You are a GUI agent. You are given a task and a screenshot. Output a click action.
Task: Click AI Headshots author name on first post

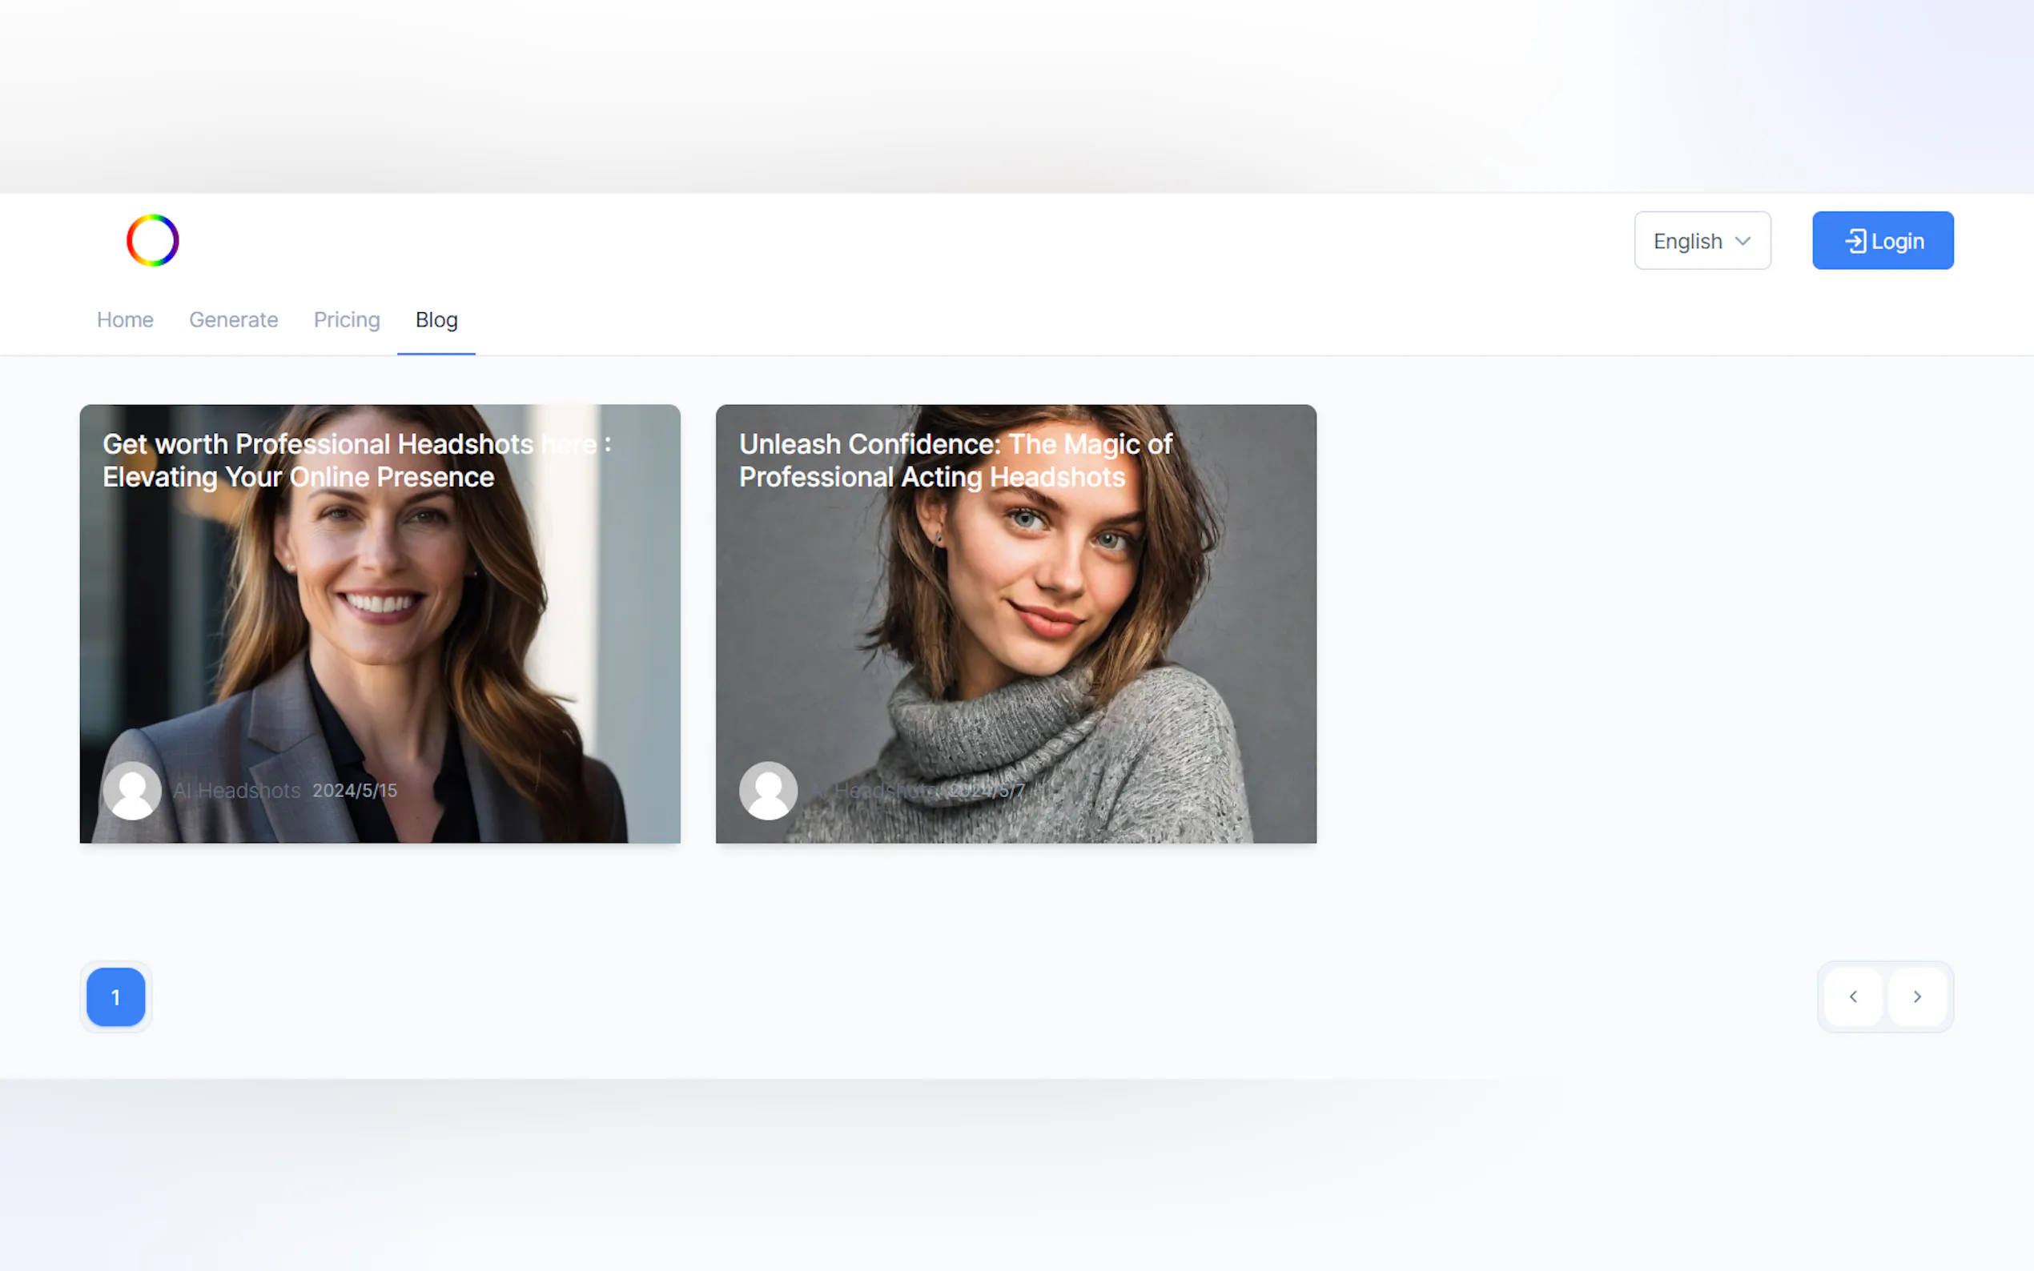tap(236, 791)
